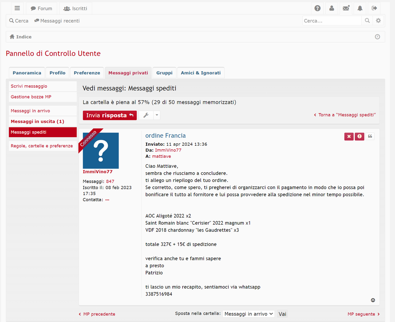Open recipient mattiave profile link
Viewport: 395px width, 322px height.
coord(162,156)
